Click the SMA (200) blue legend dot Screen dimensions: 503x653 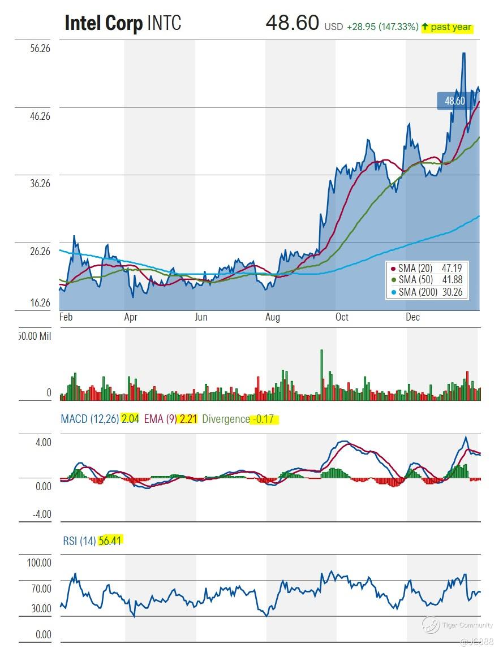coord(393,292)
